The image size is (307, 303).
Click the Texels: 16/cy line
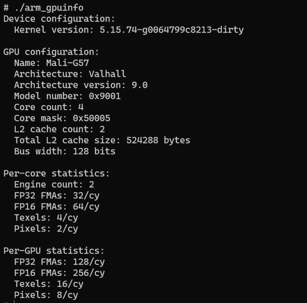click(x=49, y=284)
